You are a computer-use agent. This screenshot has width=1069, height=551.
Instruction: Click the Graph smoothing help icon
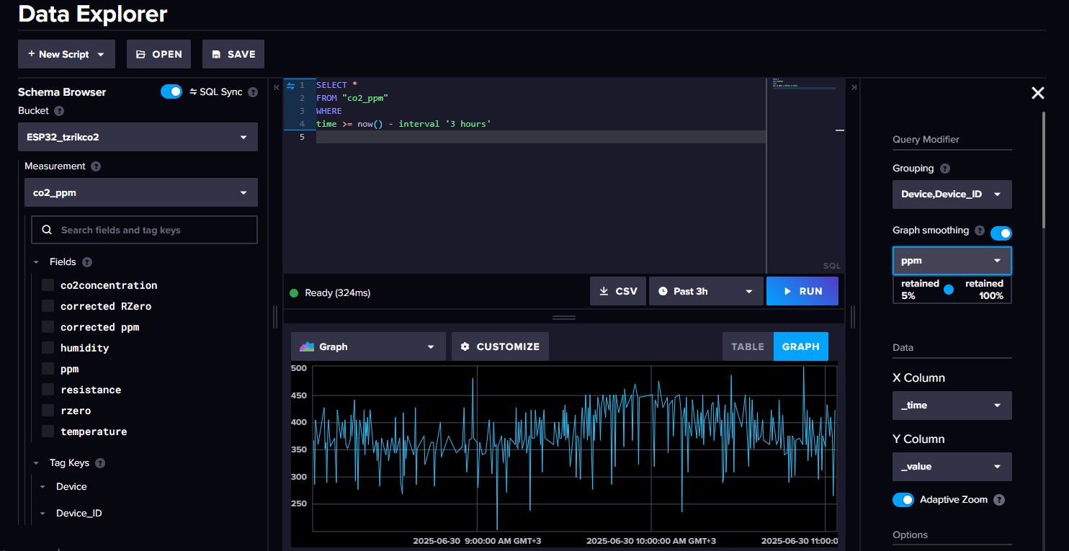point(979,230)
